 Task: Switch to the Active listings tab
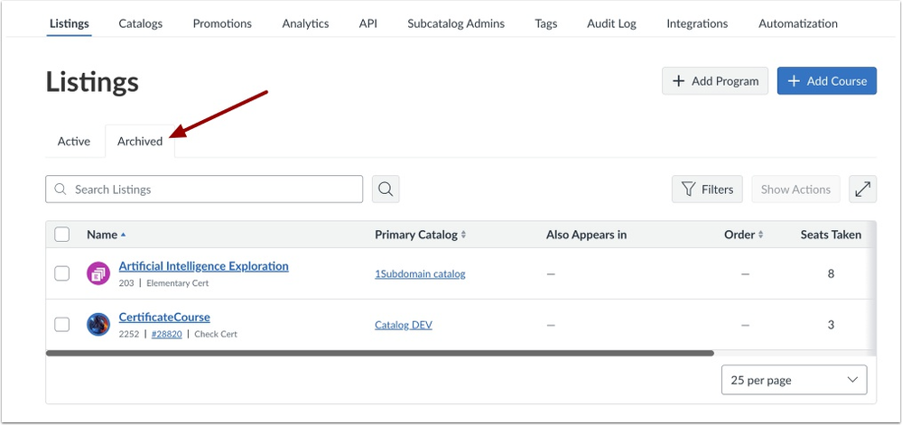point(74,141)
